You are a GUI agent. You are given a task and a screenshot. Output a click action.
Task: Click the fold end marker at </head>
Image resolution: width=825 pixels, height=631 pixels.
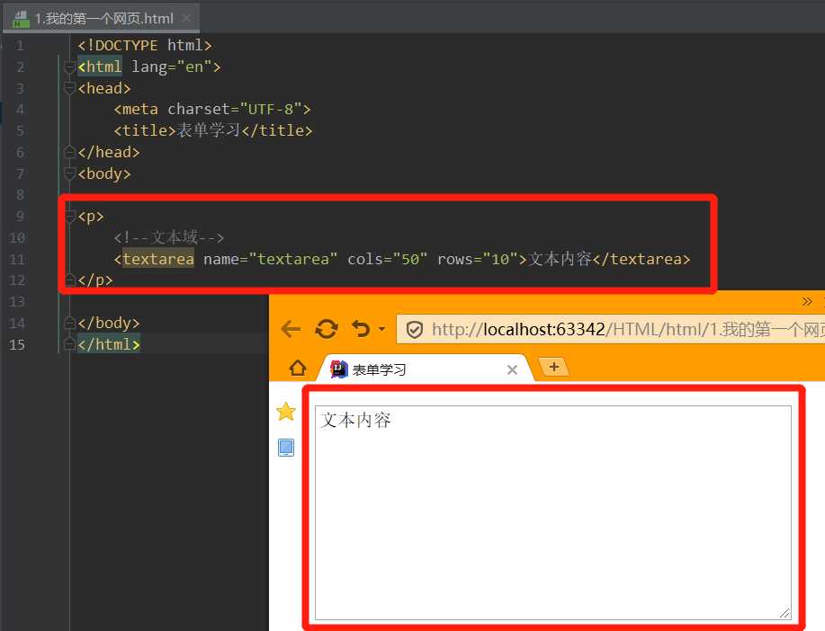[x=69, y=152]
